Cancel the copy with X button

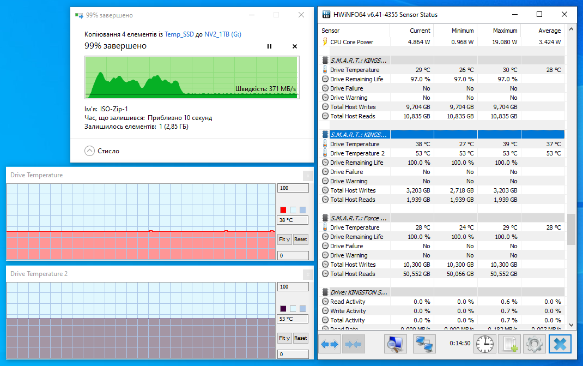(x=294, y=46)
